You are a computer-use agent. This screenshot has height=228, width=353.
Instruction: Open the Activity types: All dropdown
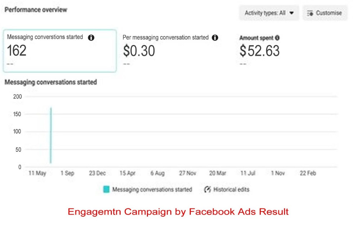(268, 13)
